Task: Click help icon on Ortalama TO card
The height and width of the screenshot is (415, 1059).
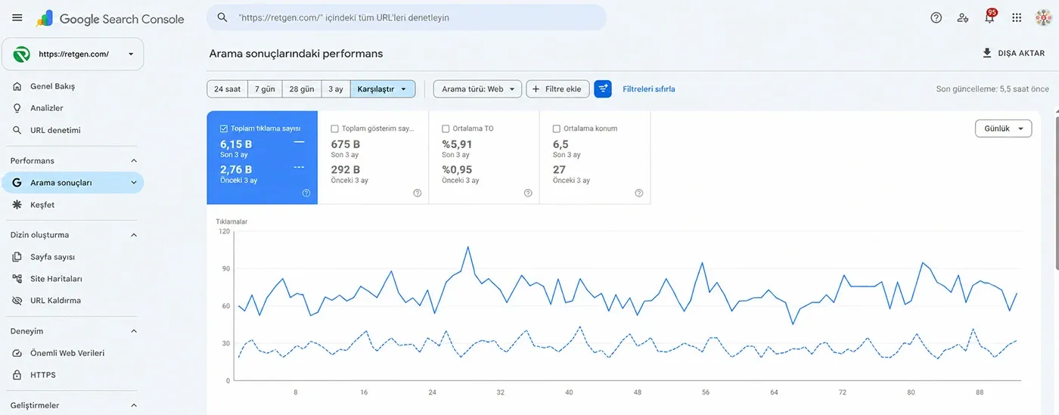Action: pos(528,194)
